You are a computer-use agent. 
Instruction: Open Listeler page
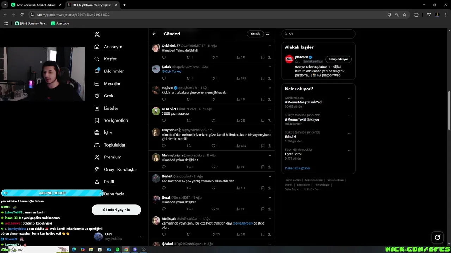[107, 108]
